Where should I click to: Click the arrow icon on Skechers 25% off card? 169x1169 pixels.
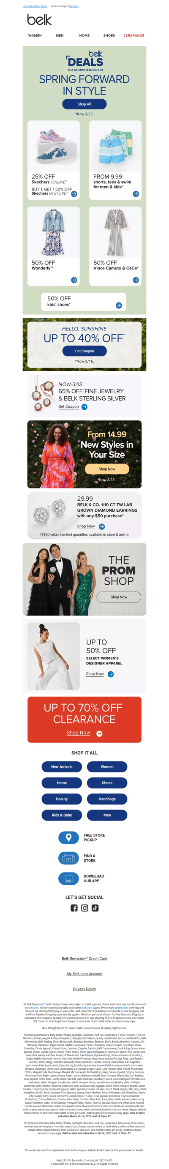point(74,194)
